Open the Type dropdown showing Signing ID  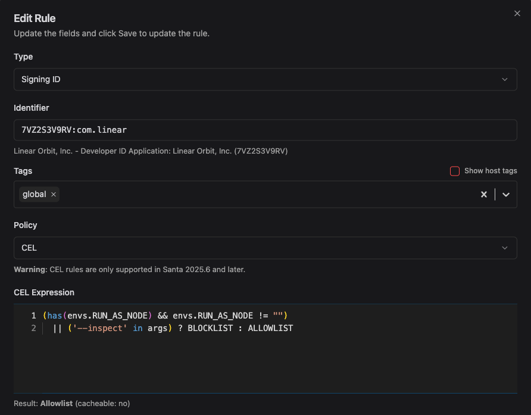[x=265, y=79]
